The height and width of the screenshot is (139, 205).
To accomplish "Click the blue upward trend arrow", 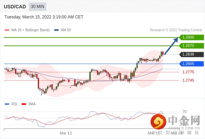I will tap(171, 46).
